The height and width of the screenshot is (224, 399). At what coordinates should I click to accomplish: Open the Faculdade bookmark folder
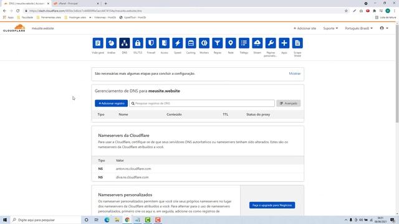pos(25,17)
